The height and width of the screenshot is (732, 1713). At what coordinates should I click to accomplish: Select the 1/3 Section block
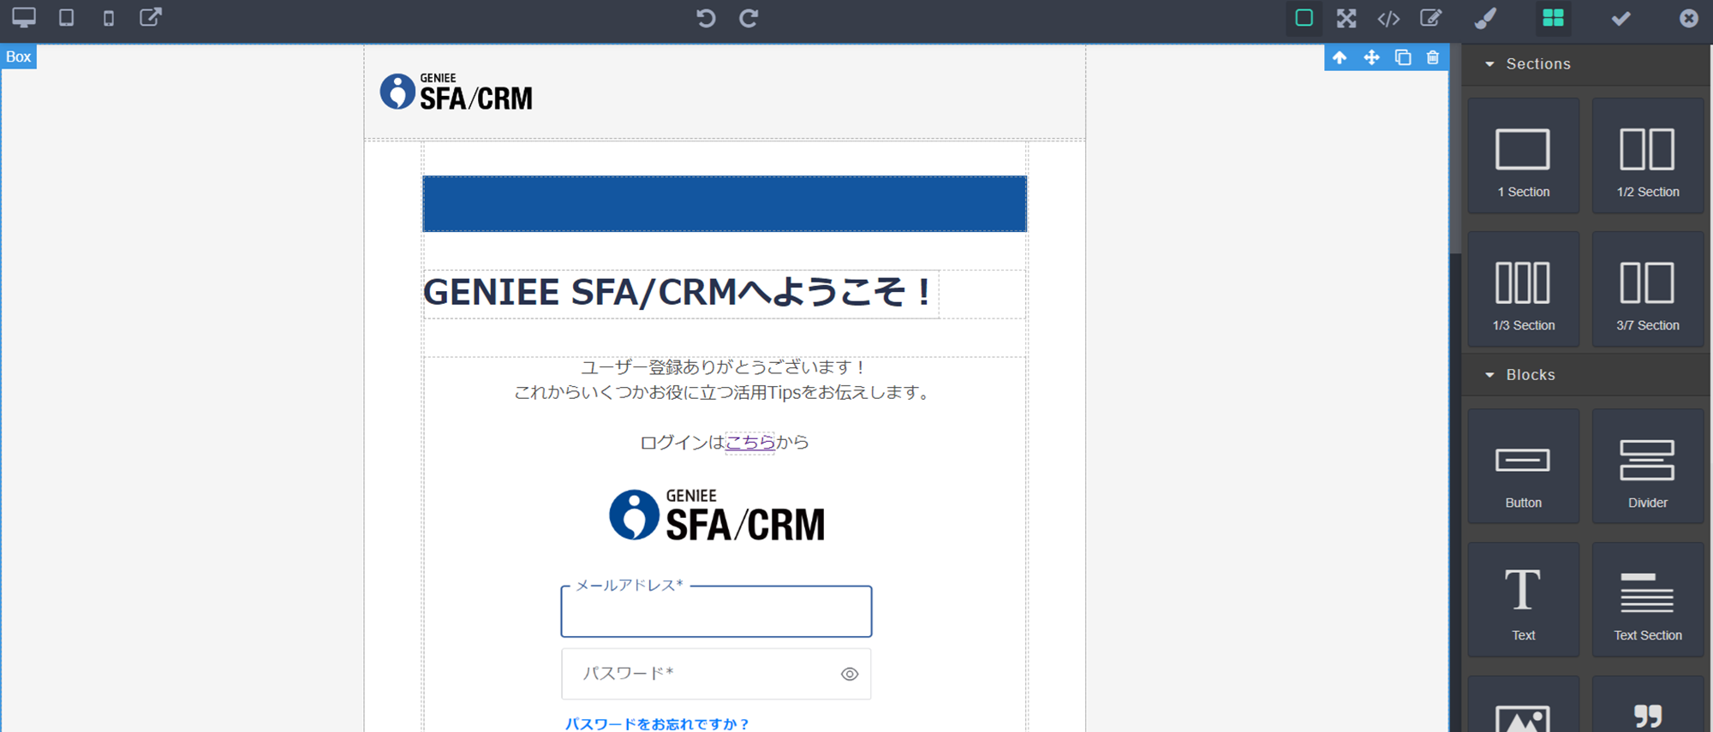click(x=1524, y=289)
